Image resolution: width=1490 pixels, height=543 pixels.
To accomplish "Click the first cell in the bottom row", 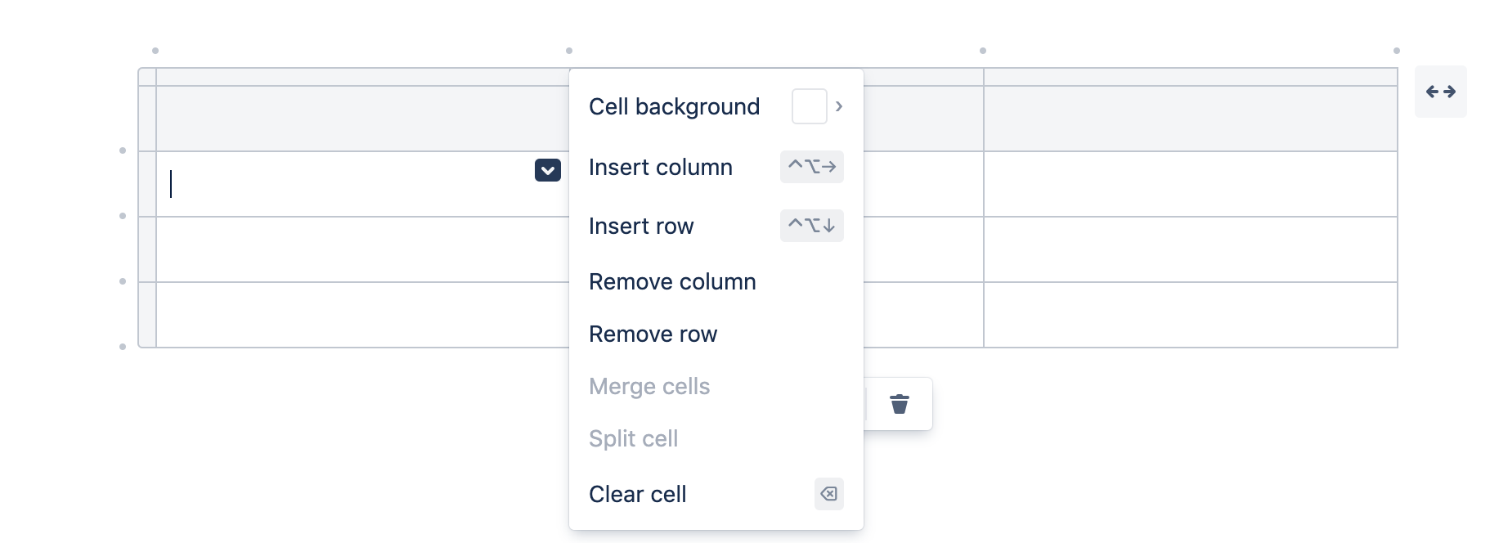I will point(362,315).
